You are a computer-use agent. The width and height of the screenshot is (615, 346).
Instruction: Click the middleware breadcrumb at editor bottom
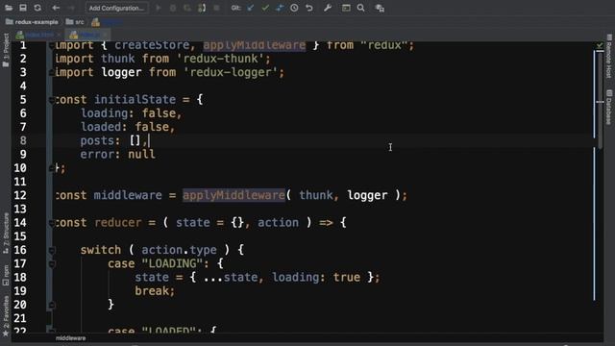[70, 338]
